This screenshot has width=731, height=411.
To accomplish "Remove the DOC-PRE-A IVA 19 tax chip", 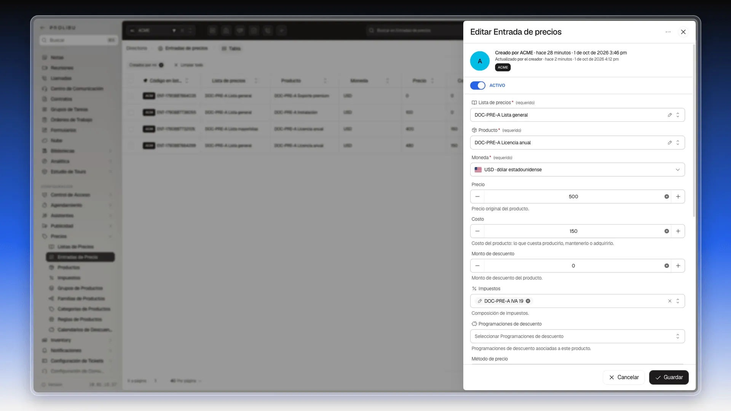I will pyautogui.click(x=528, y=301).
